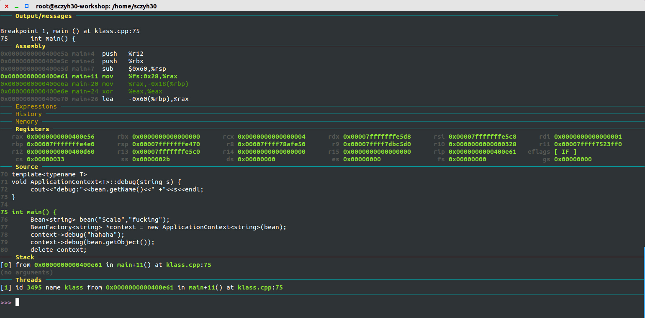Click the eflags register value [ IF ]
645x318 pixels.
coord(565,152)
